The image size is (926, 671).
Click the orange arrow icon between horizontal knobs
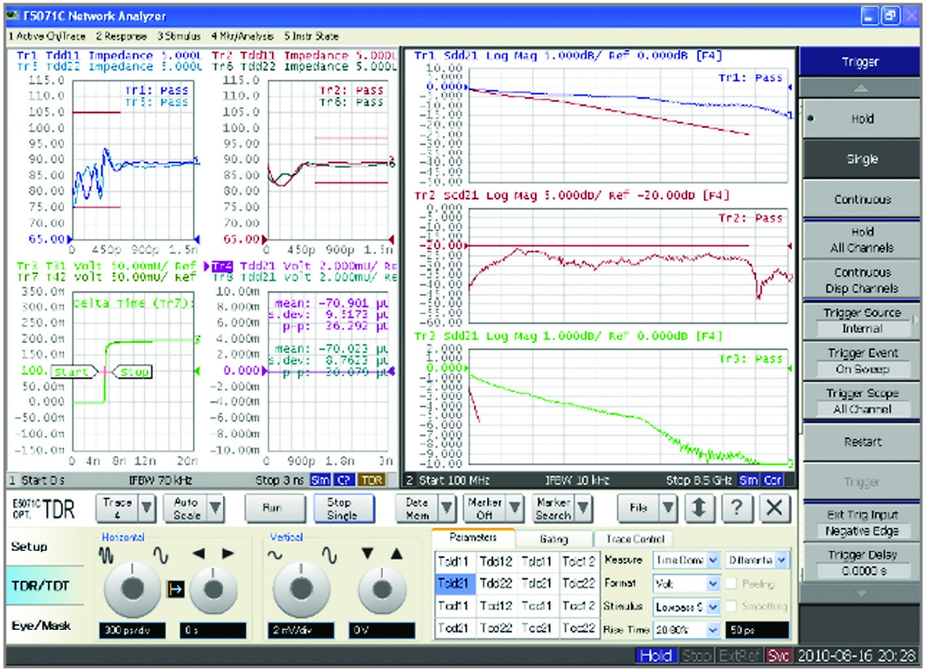175,589
